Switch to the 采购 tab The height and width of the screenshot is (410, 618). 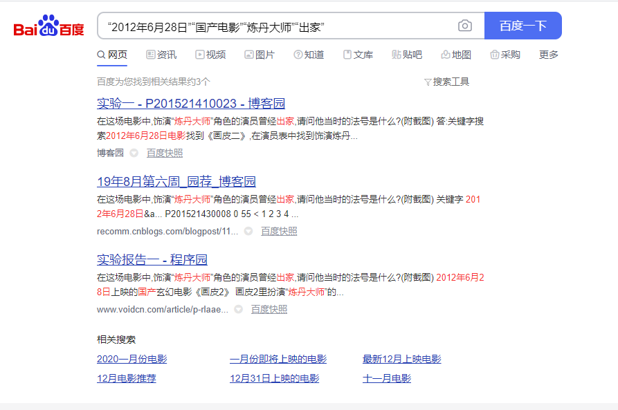pyautogui.click(x=505, y=55)
